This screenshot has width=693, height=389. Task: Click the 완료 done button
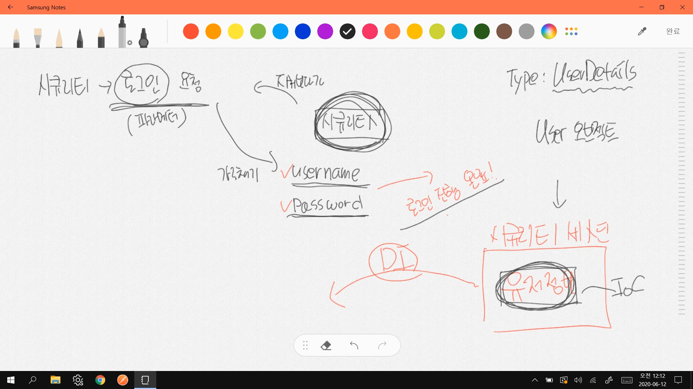(673, 32)
